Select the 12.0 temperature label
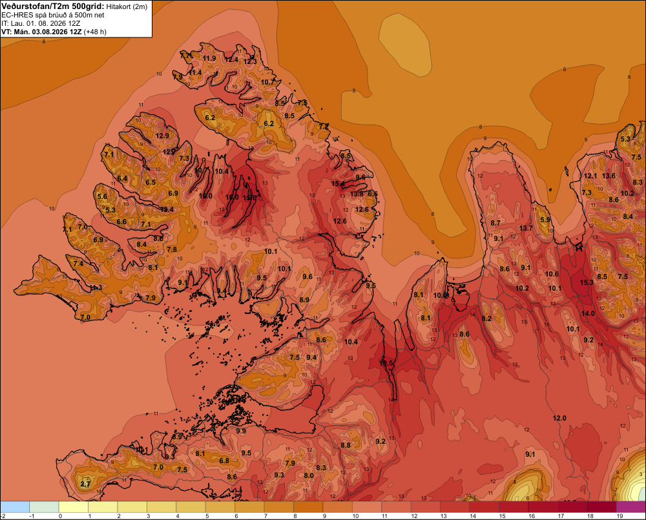Image resolution: width=646 pixels, height=520 pixels. [559, 418]
